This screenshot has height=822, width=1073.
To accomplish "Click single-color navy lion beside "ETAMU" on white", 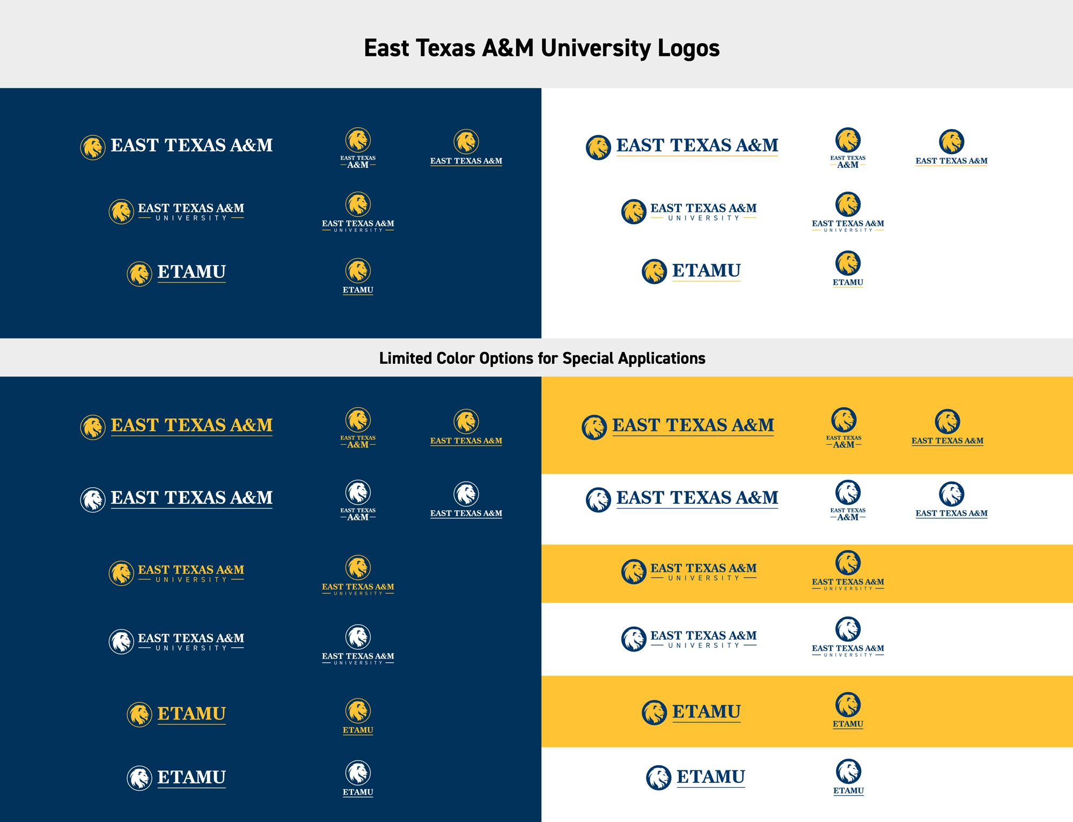I will (658, 778).
